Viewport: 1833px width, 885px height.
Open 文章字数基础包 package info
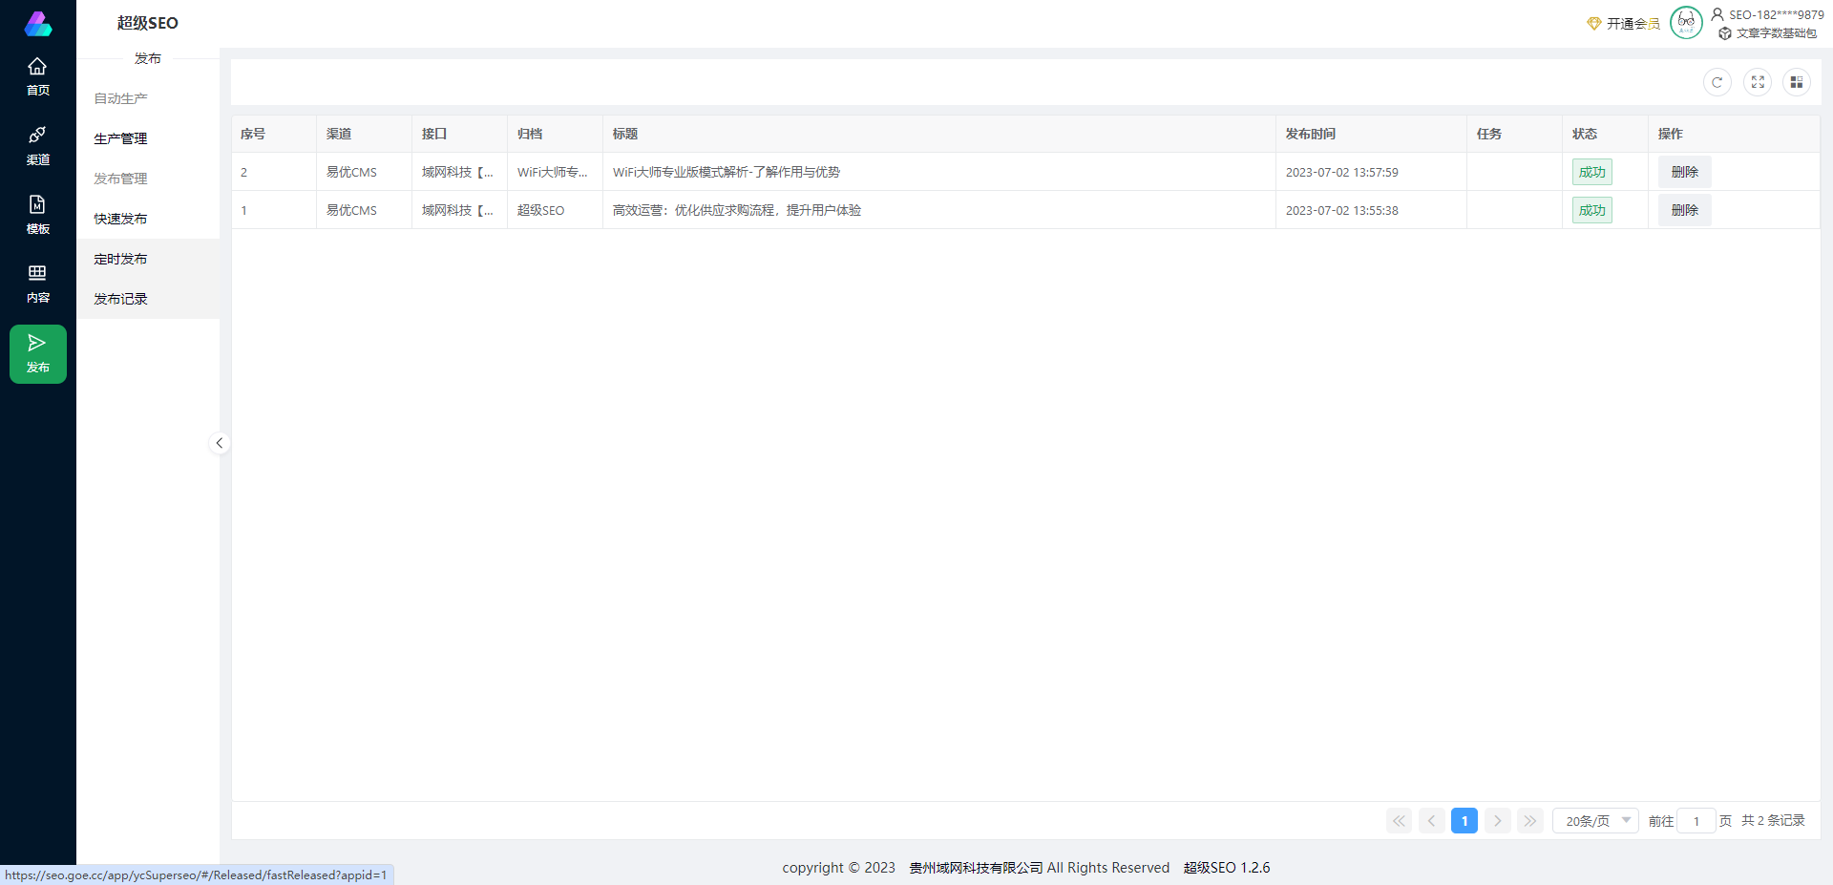point(1767,33)
